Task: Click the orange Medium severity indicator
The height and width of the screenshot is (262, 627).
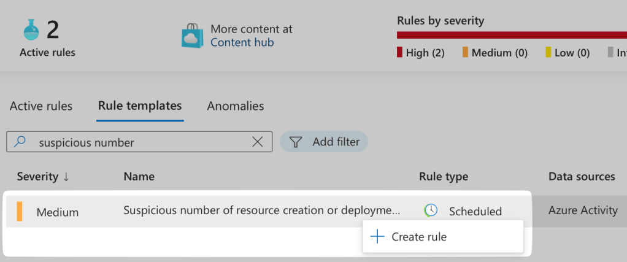Action: click(20, 211)
